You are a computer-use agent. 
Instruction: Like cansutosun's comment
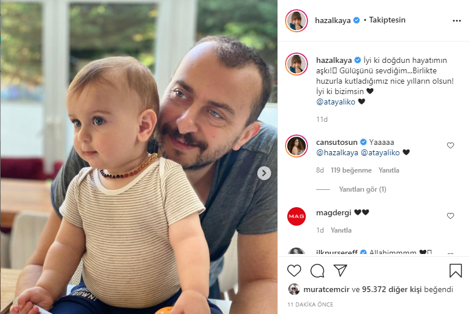coord(451,145)
